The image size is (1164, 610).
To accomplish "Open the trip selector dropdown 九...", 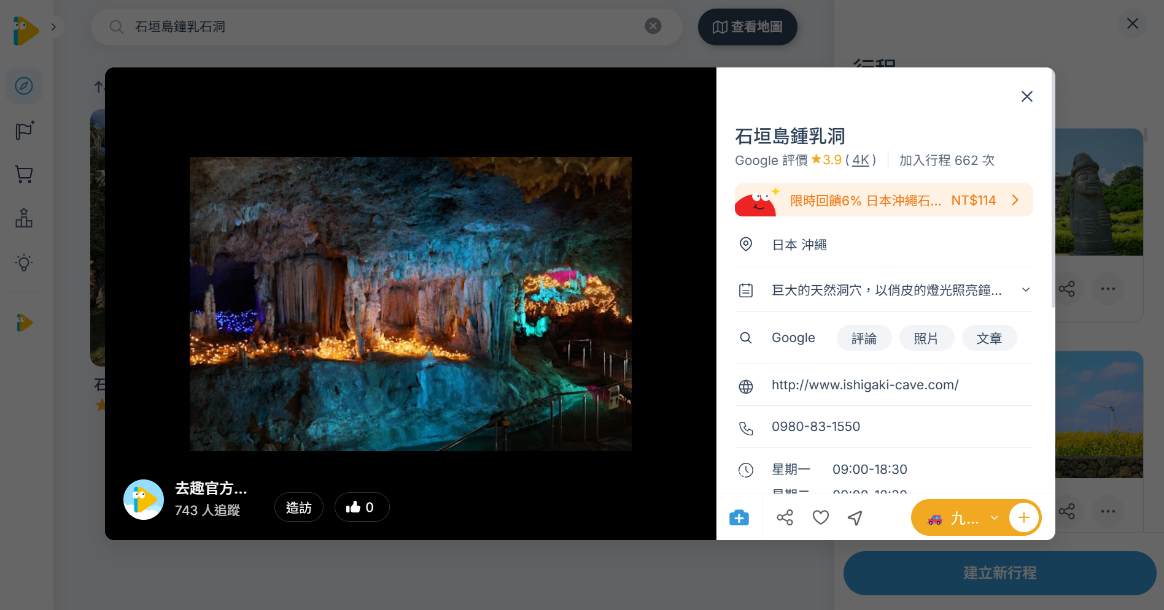I will [962, 518].
